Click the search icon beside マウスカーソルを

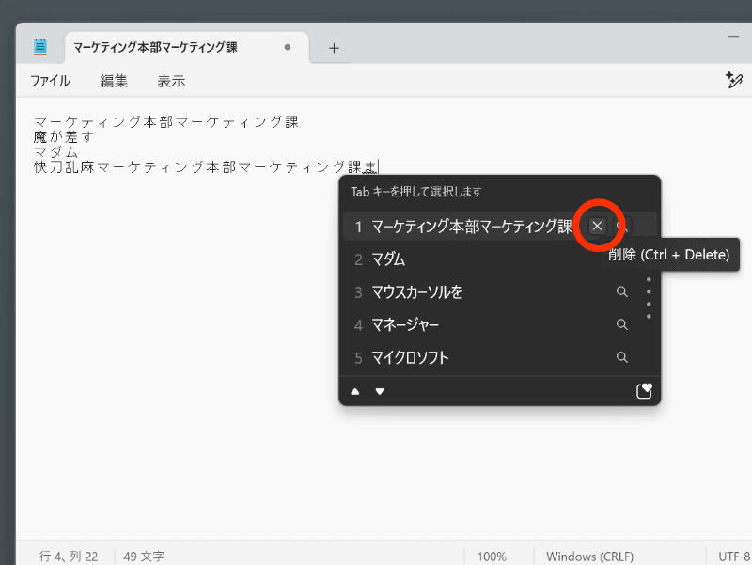[x=621, y=291]
